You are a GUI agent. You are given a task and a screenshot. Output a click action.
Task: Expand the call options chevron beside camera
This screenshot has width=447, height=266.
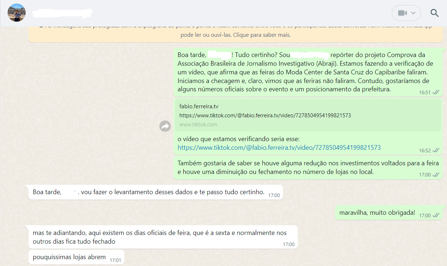pos(414,13)
